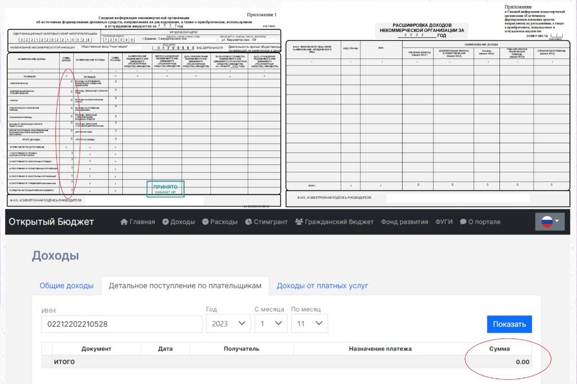The width and height of the screenshot is (577, 384).
Task: Open Стимгрант via its pie chart icon
Action: point(248,222)
